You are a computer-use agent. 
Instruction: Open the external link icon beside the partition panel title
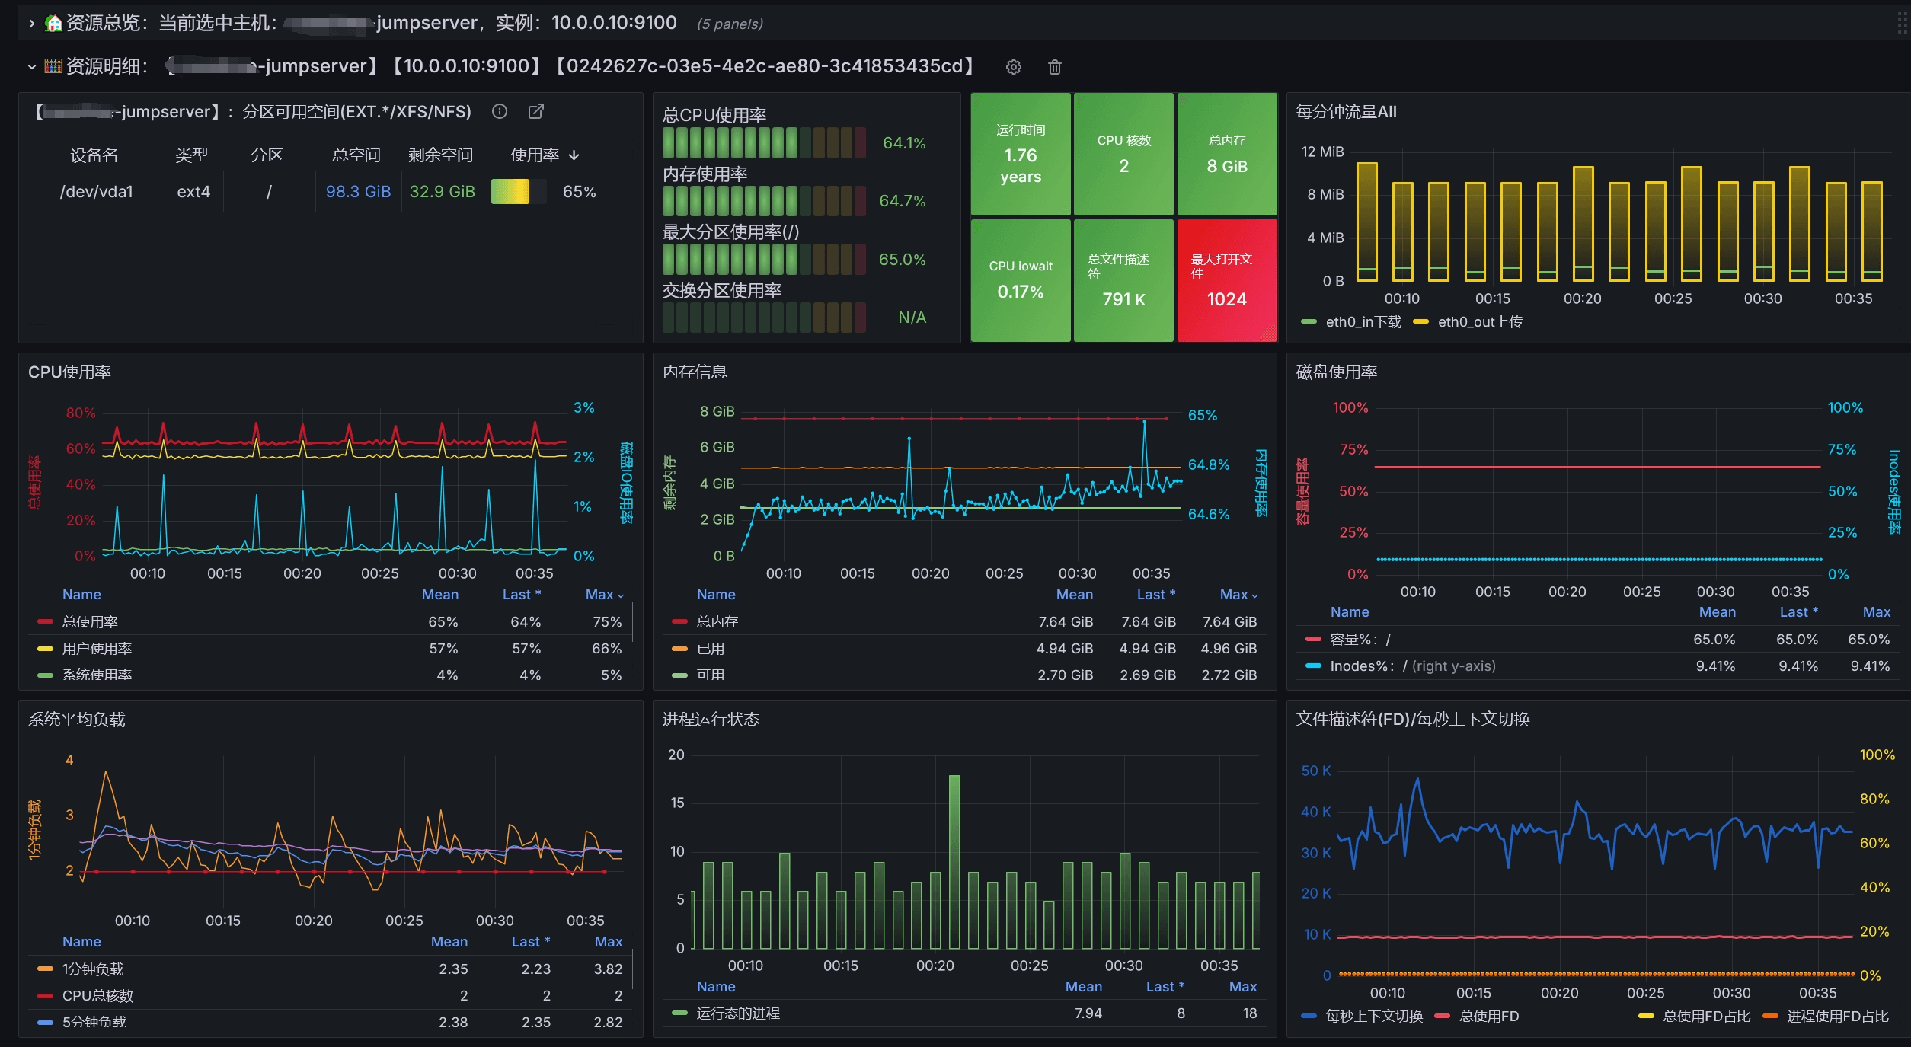[x=536, y=112]
